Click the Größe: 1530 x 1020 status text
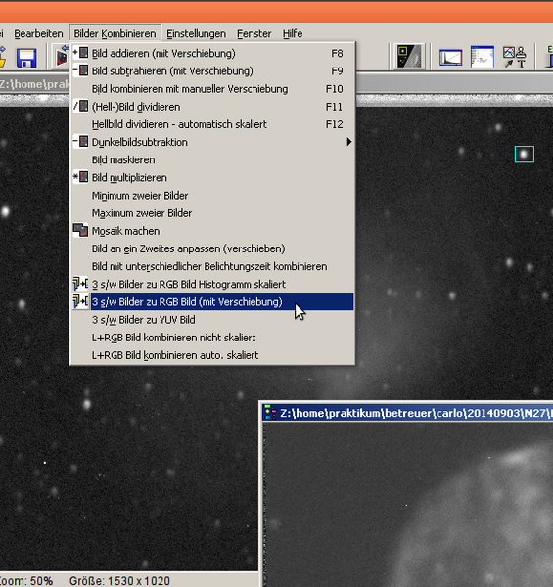 (x=119, y=580)
